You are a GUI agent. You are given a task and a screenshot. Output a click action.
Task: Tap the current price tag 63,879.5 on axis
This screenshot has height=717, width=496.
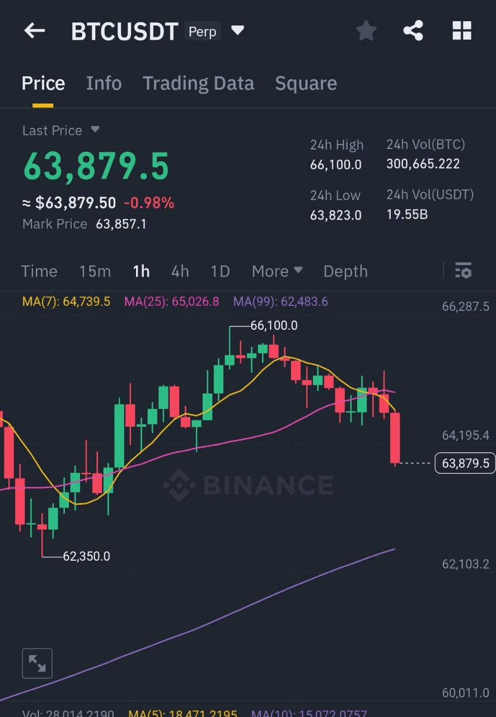465,463
